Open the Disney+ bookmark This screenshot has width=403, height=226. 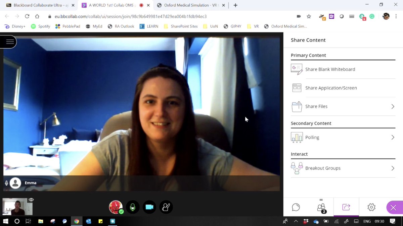coord(15,26)
